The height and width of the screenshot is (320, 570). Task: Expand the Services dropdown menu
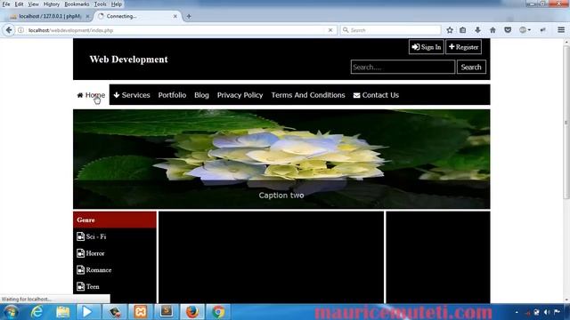pyautogui.click(x=132, y=95)
